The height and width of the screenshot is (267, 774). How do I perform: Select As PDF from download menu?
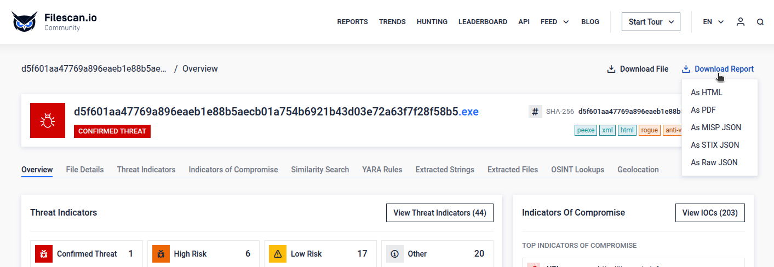[x=703, y=110]
